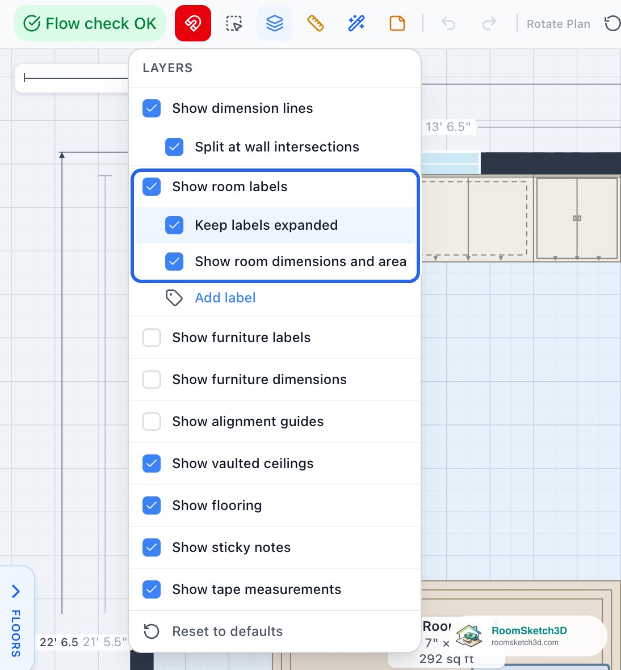Click the Rotate Plan label
Image resolution: width=621 pixels, height=670 pixels.
pos(558,24)
